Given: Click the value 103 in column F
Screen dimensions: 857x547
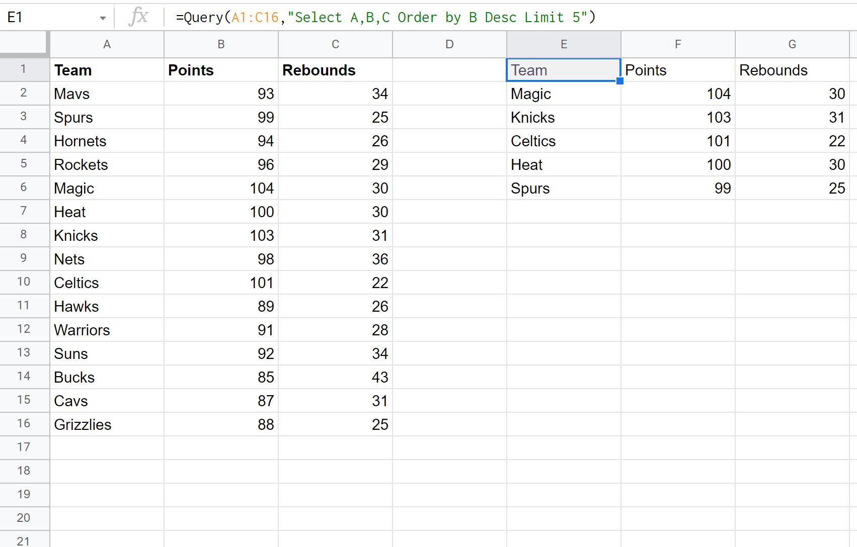Looking at the screenshot, I should 678,117.
